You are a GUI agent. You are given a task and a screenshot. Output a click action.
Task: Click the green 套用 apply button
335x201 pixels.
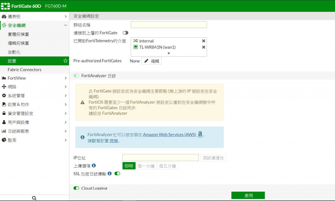click(248, 195)
